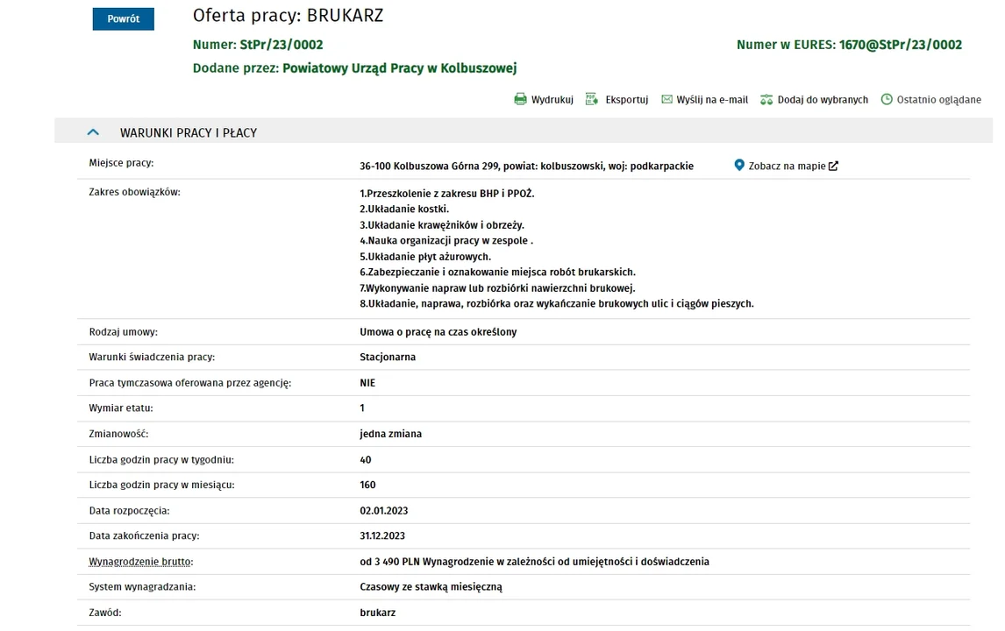Click the cherries icon for favorites
The image size is (1005, 631).
coord(766,99)
